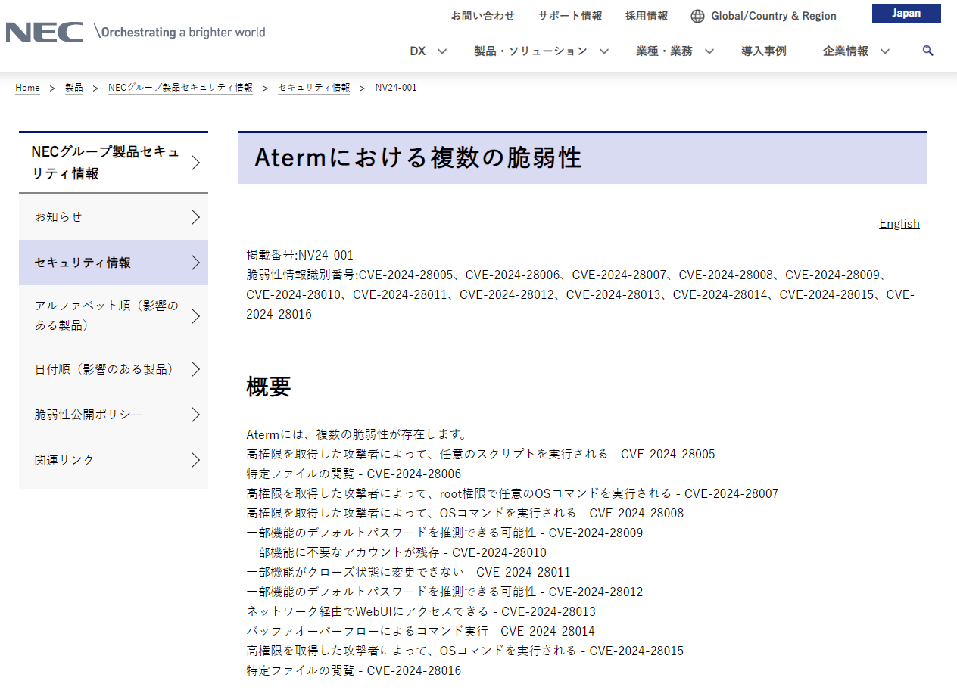Click the line ending with CVE-2024-28006
This screenshot has width=957, height=690.
(x=354, y=474)
